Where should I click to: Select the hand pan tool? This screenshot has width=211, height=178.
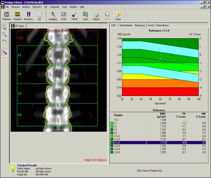(x=4, y=42)
